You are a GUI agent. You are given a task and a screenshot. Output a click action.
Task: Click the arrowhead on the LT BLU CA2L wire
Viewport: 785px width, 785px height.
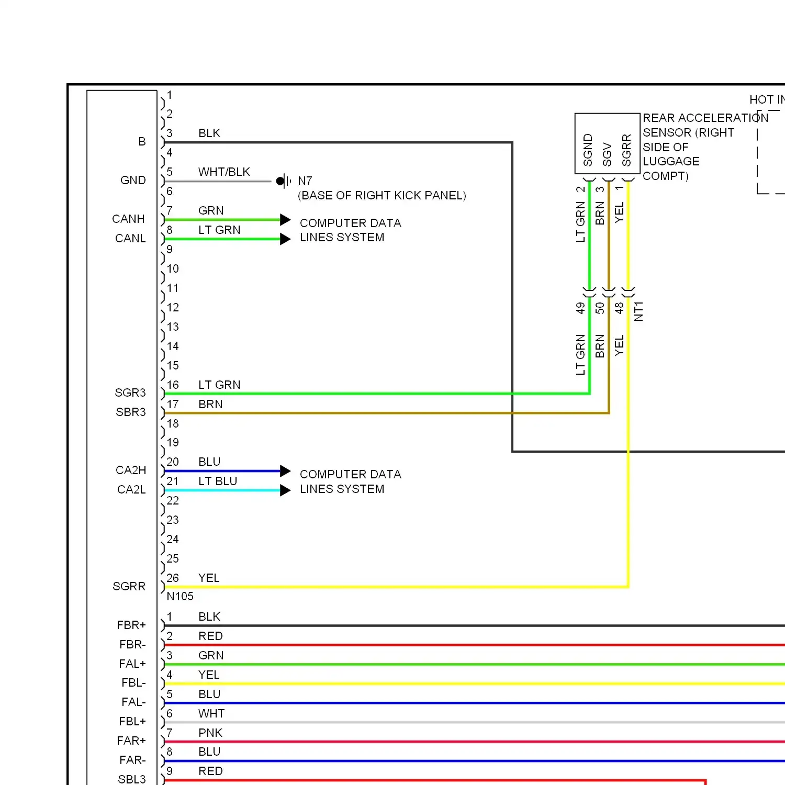(285, 490)
